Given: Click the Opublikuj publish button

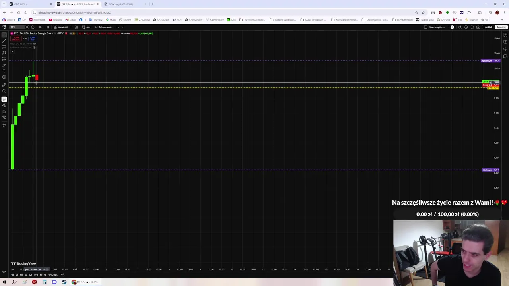Looking at the screenshot, I should click(x=501, y=27).
